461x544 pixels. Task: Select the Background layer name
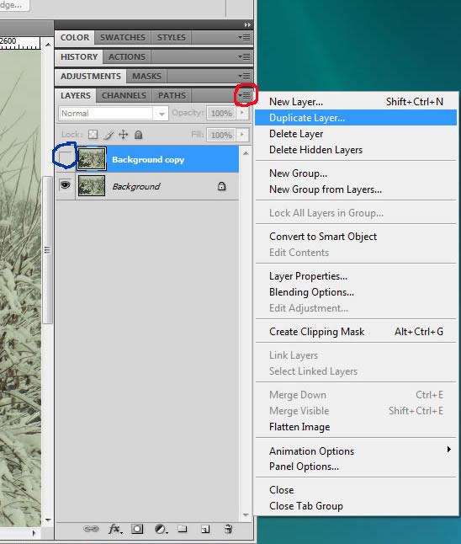[x=136, y=187]
